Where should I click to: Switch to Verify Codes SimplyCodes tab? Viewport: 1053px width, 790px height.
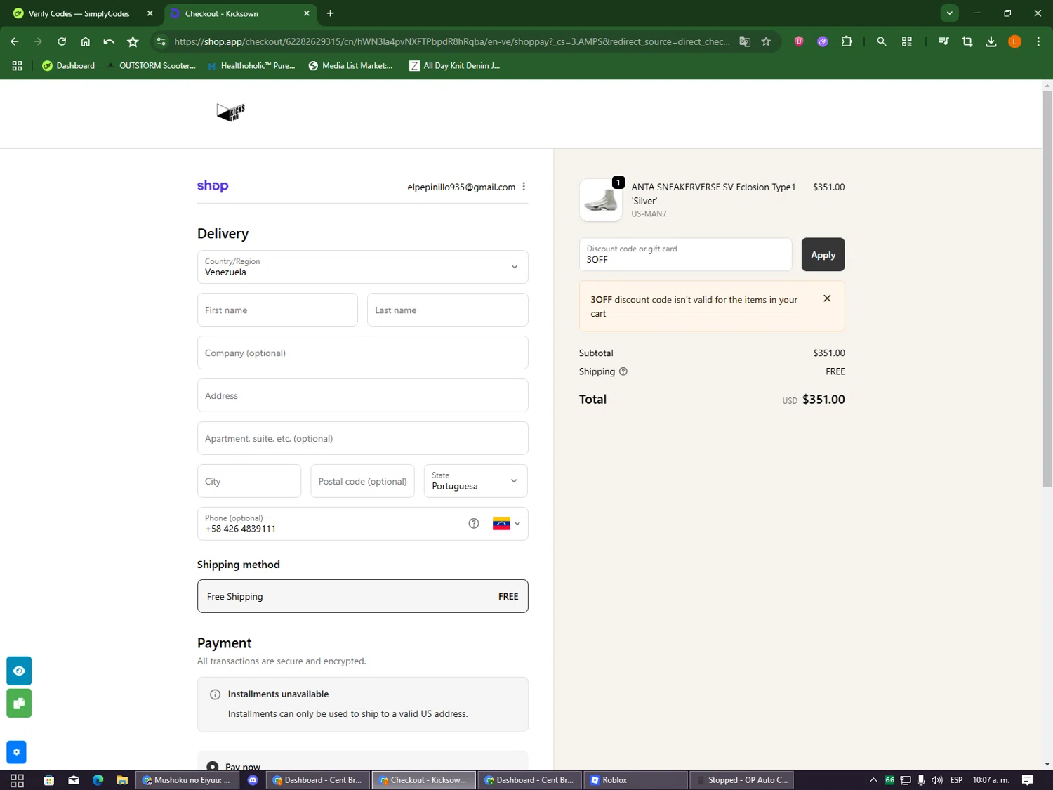[83, 13]
